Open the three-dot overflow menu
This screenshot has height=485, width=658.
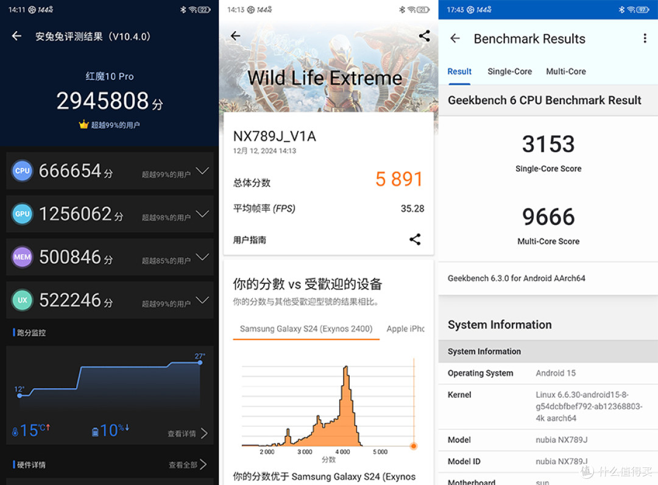[645, 38]
